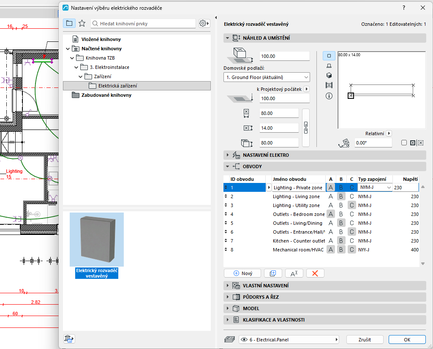
Task: Open wiring type dropdown for circuit 1
Action: click(375, 188)
